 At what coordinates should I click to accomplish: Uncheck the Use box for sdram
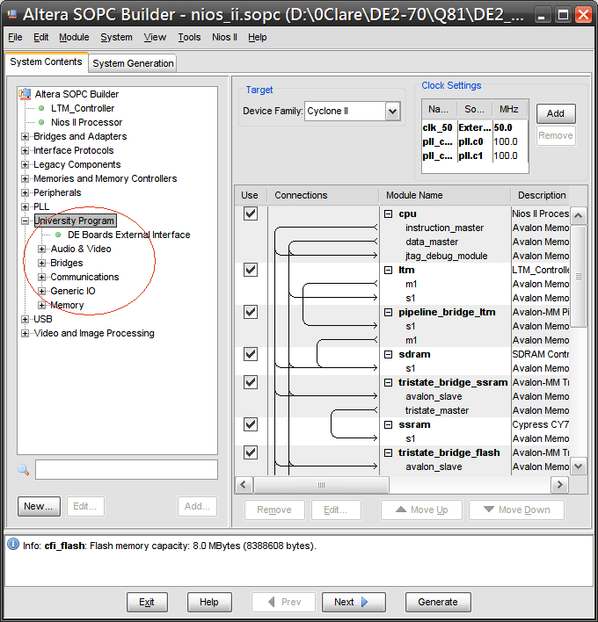(250, 354)
